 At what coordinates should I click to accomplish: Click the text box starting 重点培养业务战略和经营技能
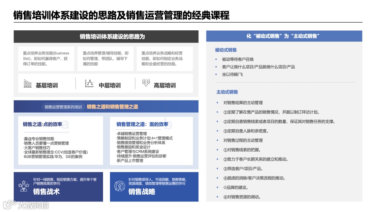[x=165, y=59]
